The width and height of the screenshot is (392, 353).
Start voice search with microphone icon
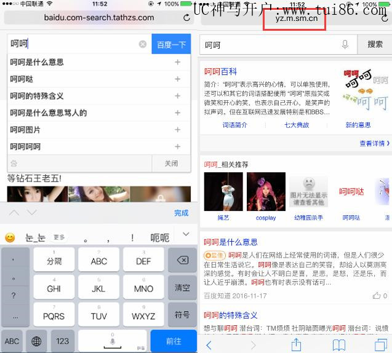345,44
